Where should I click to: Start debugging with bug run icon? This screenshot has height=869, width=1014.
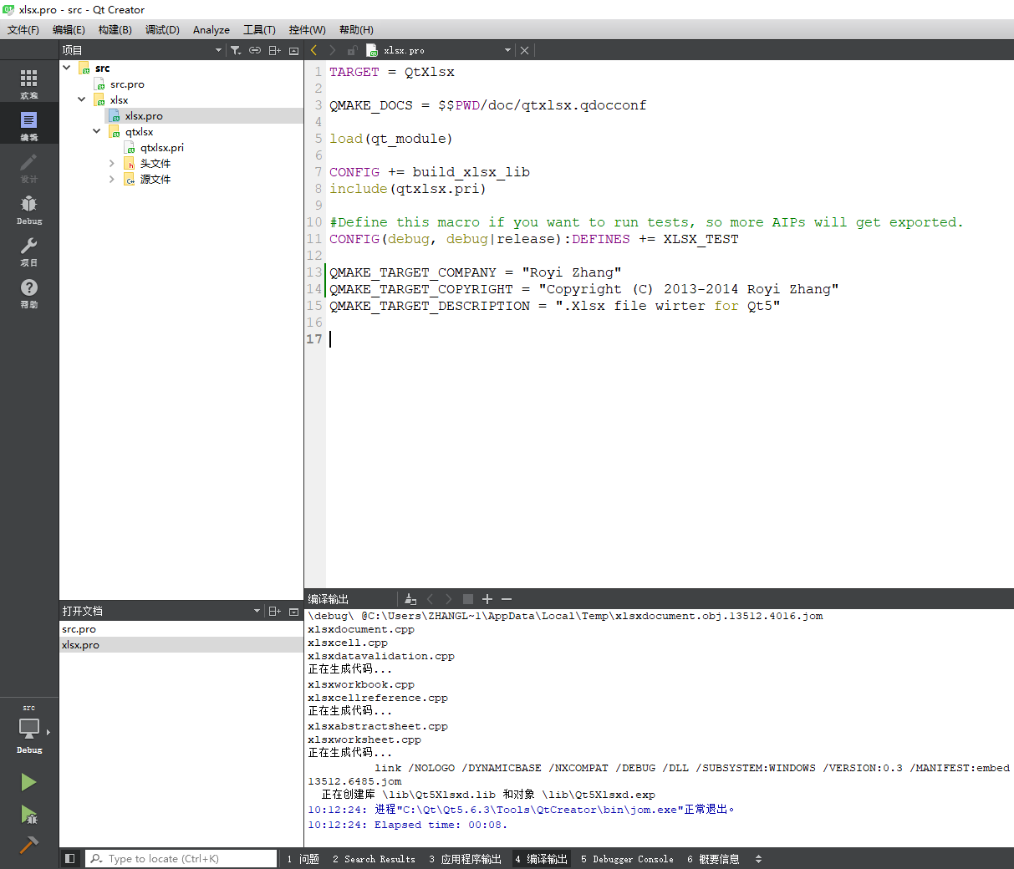point(28,815)
